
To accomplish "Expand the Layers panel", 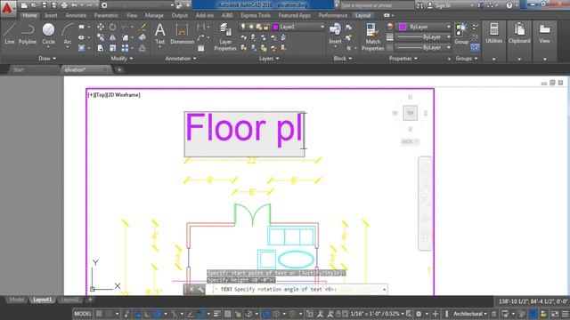I will [x=269, y=59].
